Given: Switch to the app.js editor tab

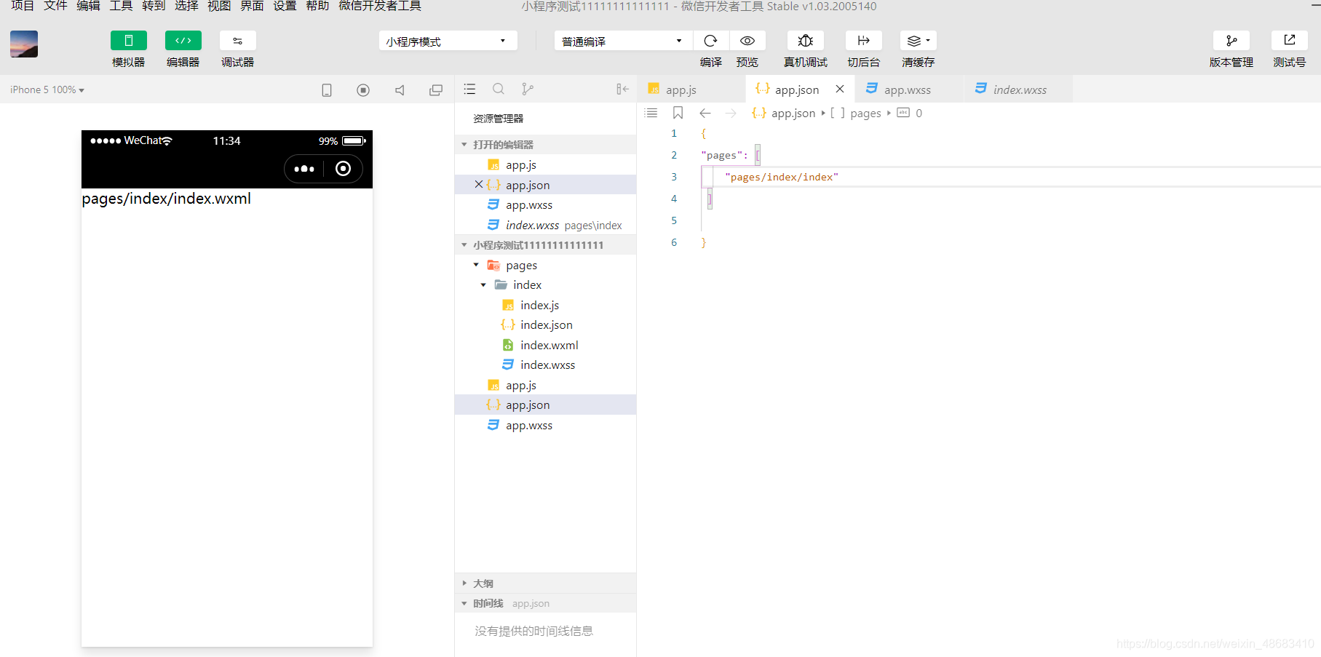Looking at the screenshot, I should pyautogui.click(x=693, y=89).
